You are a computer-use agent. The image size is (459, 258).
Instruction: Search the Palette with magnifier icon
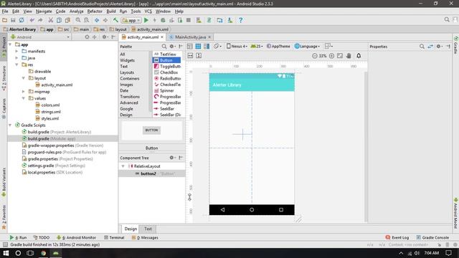164,46
